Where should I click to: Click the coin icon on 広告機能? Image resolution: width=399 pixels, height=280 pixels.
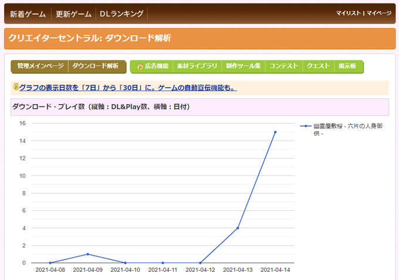coord(140,67)
